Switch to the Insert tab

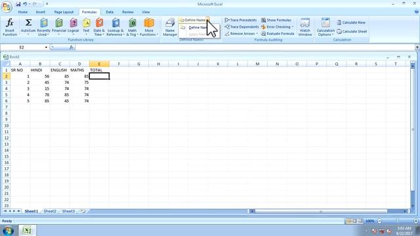point(41,12)
